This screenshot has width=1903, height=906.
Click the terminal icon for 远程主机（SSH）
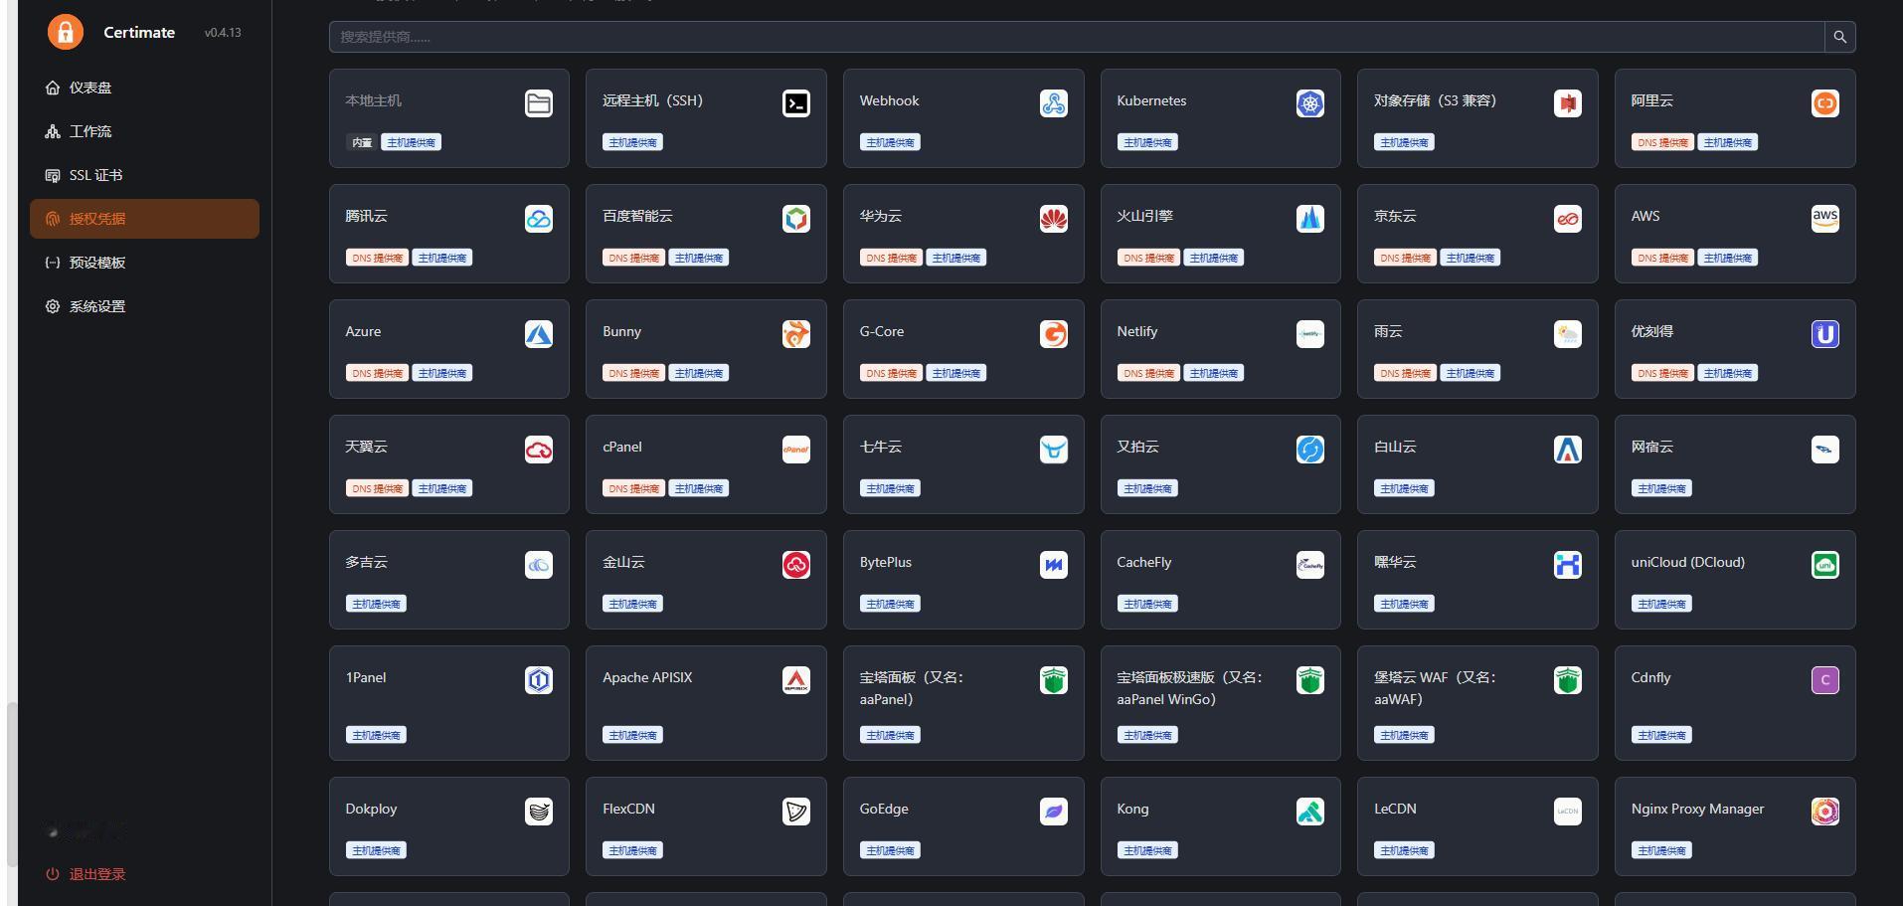(795, 103)
